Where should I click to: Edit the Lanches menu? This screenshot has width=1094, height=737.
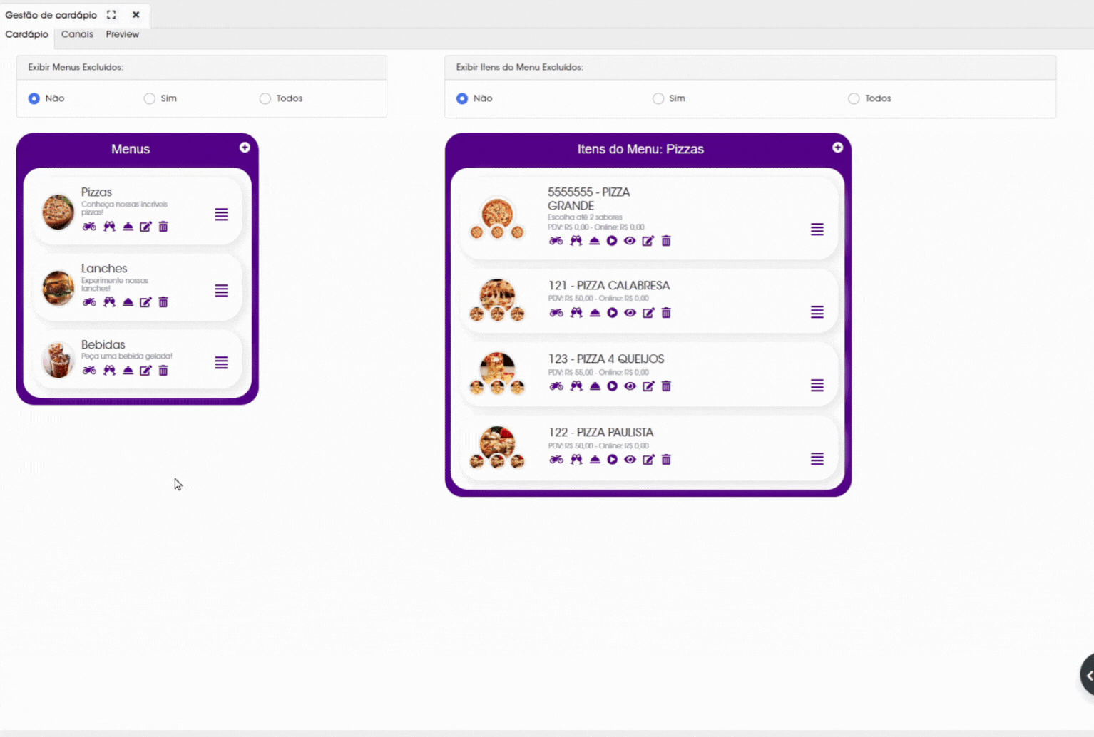145,302
